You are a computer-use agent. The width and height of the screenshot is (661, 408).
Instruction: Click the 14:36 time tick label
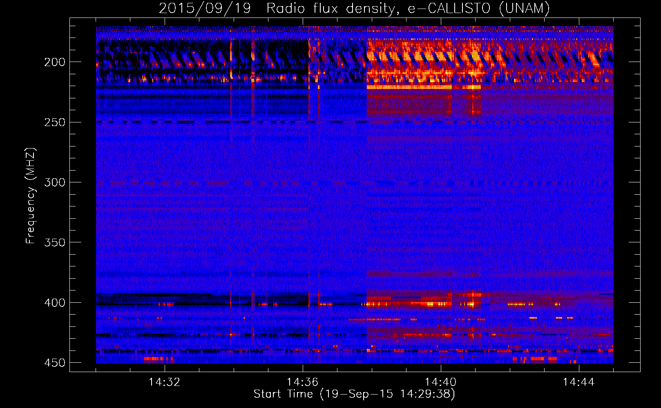(302, 382)
